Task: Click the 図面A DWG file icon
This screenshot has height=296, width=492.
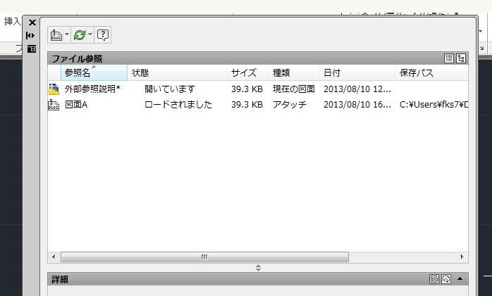Action: point(54,105)
